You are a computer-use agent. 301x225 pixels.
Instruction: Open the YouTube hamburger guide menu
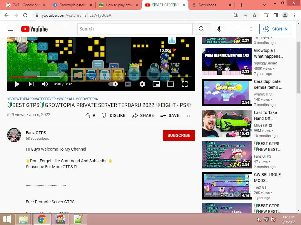coord(11,29)
